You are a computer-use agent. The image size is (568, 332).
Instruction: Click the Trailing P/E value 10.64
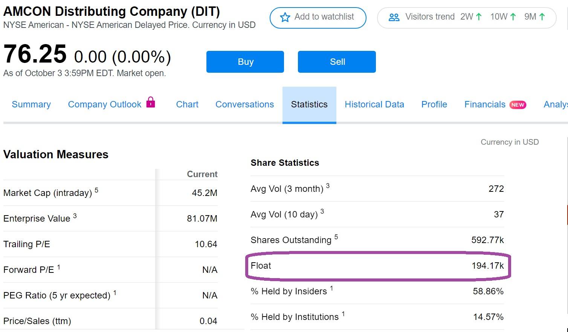(206, 244)
